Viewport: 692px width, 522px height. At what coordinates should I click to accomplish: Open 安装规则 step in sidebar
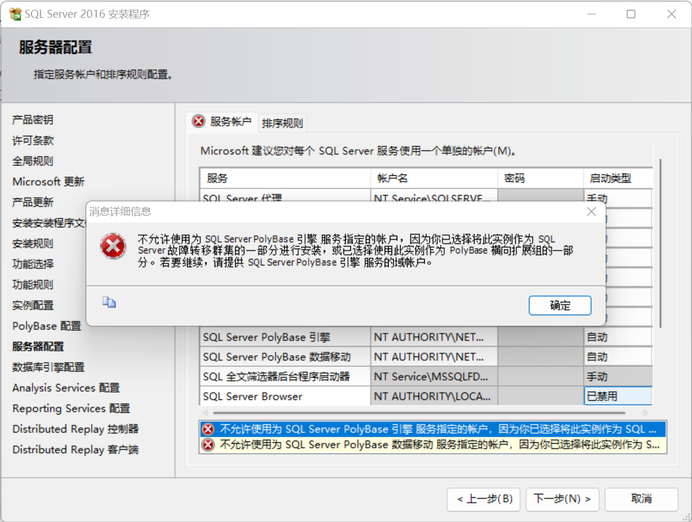tap(33, 243)
